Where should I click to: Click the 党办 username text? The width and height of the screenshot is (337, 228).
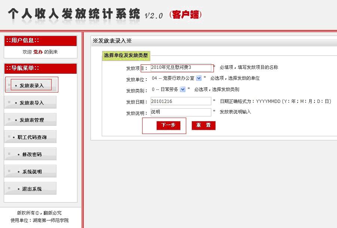[38, 52]
